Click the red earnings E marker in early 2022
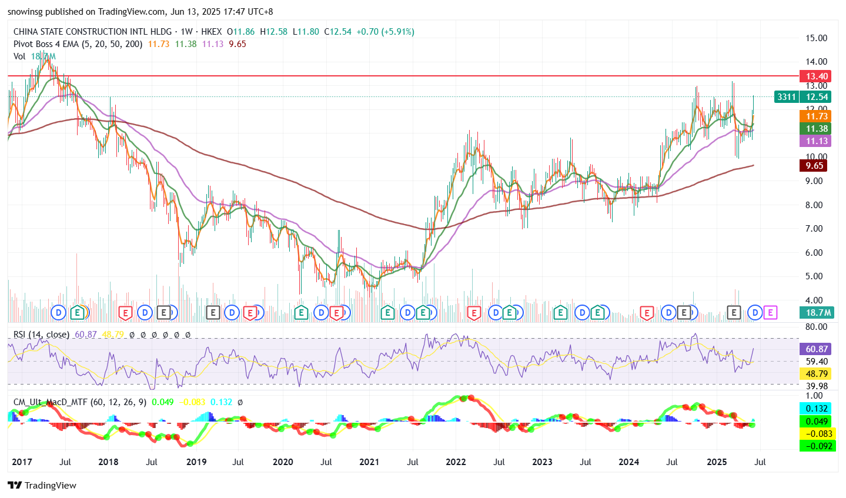Viewport: 846px width, 498px height. 474,312
